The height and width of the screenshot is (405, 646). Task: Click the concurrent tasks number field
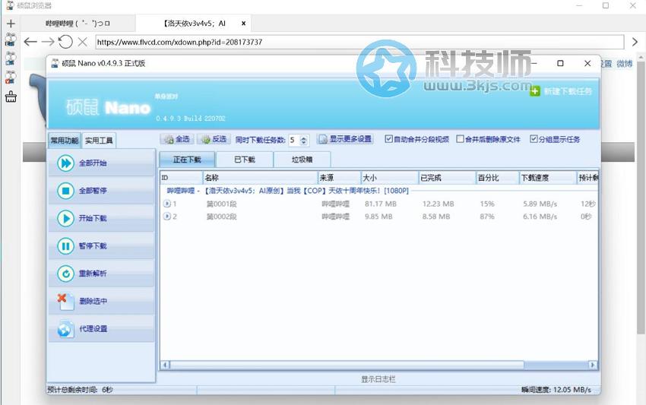click(294, 140)
